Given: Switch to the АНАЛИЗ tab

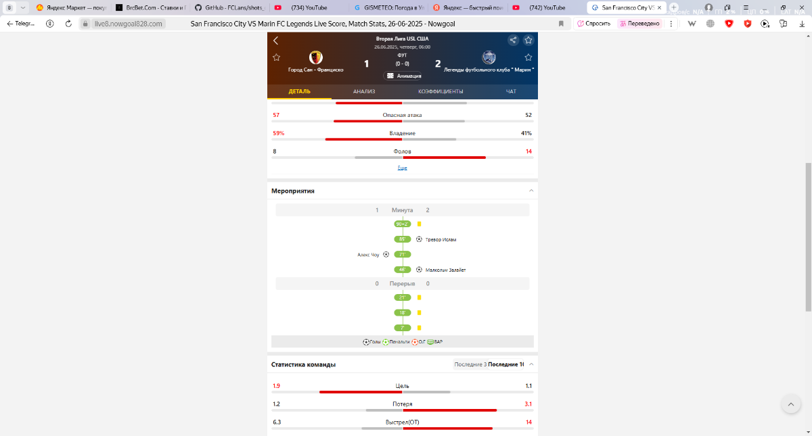Looking at the screenshot, I should pos(364,91).
